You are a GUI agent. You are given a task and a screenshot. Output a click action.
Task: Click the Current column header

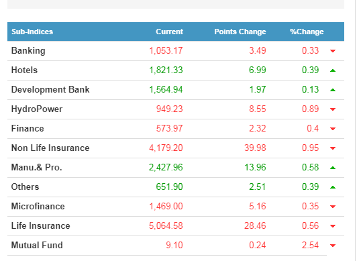pos(170,32)
